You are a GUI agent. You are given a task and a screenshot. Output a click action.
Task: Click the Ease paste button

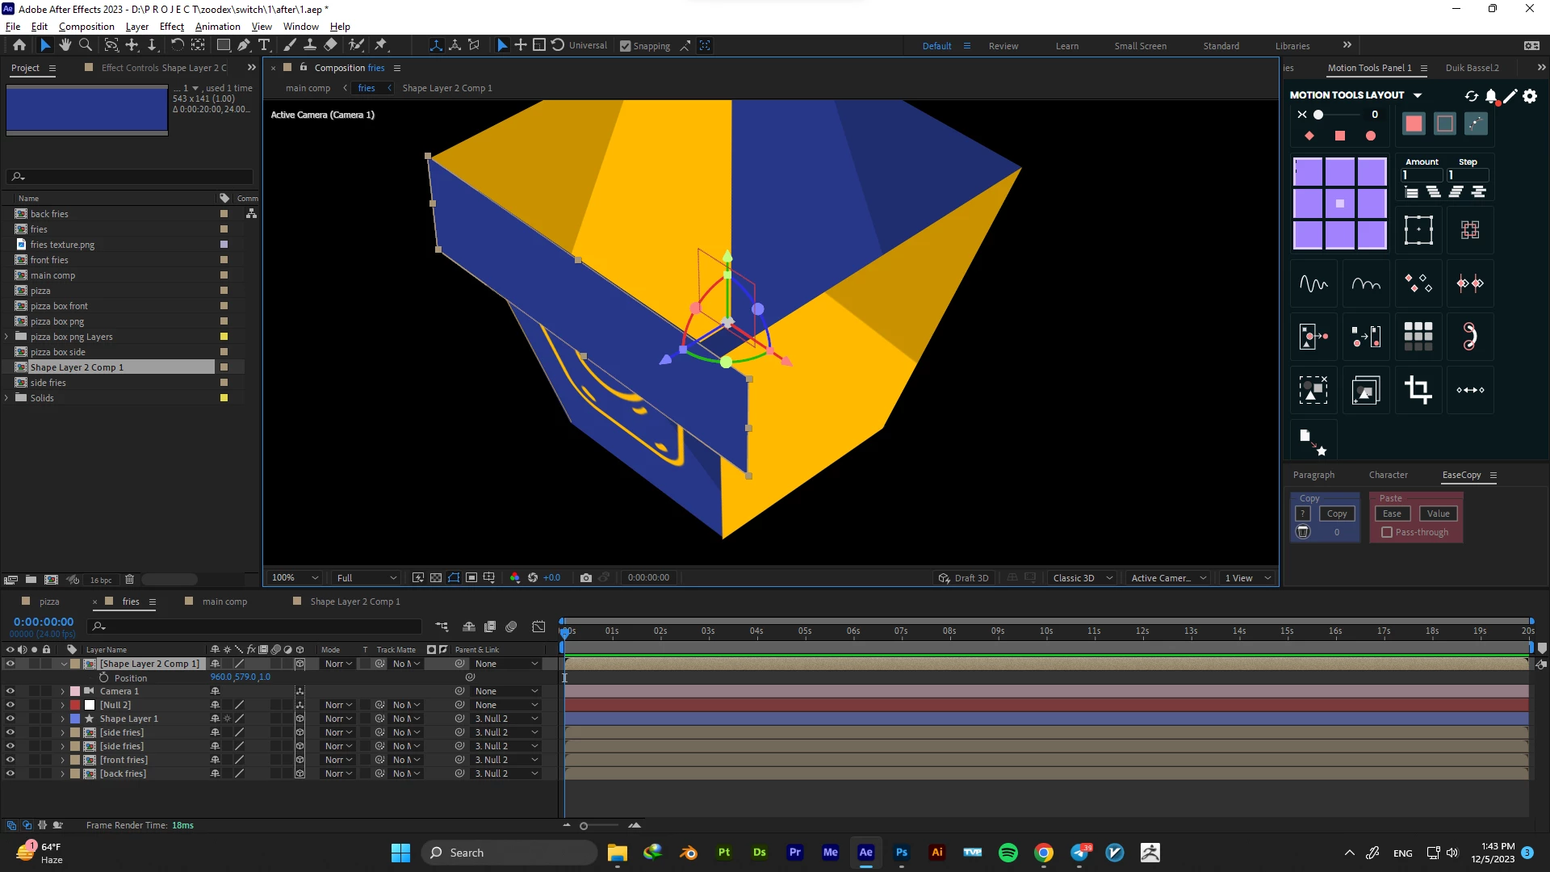pos(1392,514)
